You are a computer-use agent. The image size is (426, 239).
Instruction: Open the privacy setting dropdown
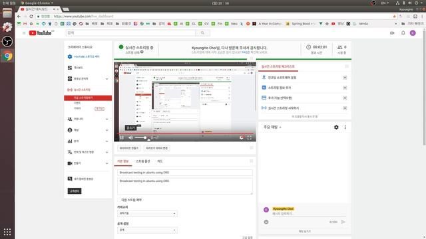147,230
